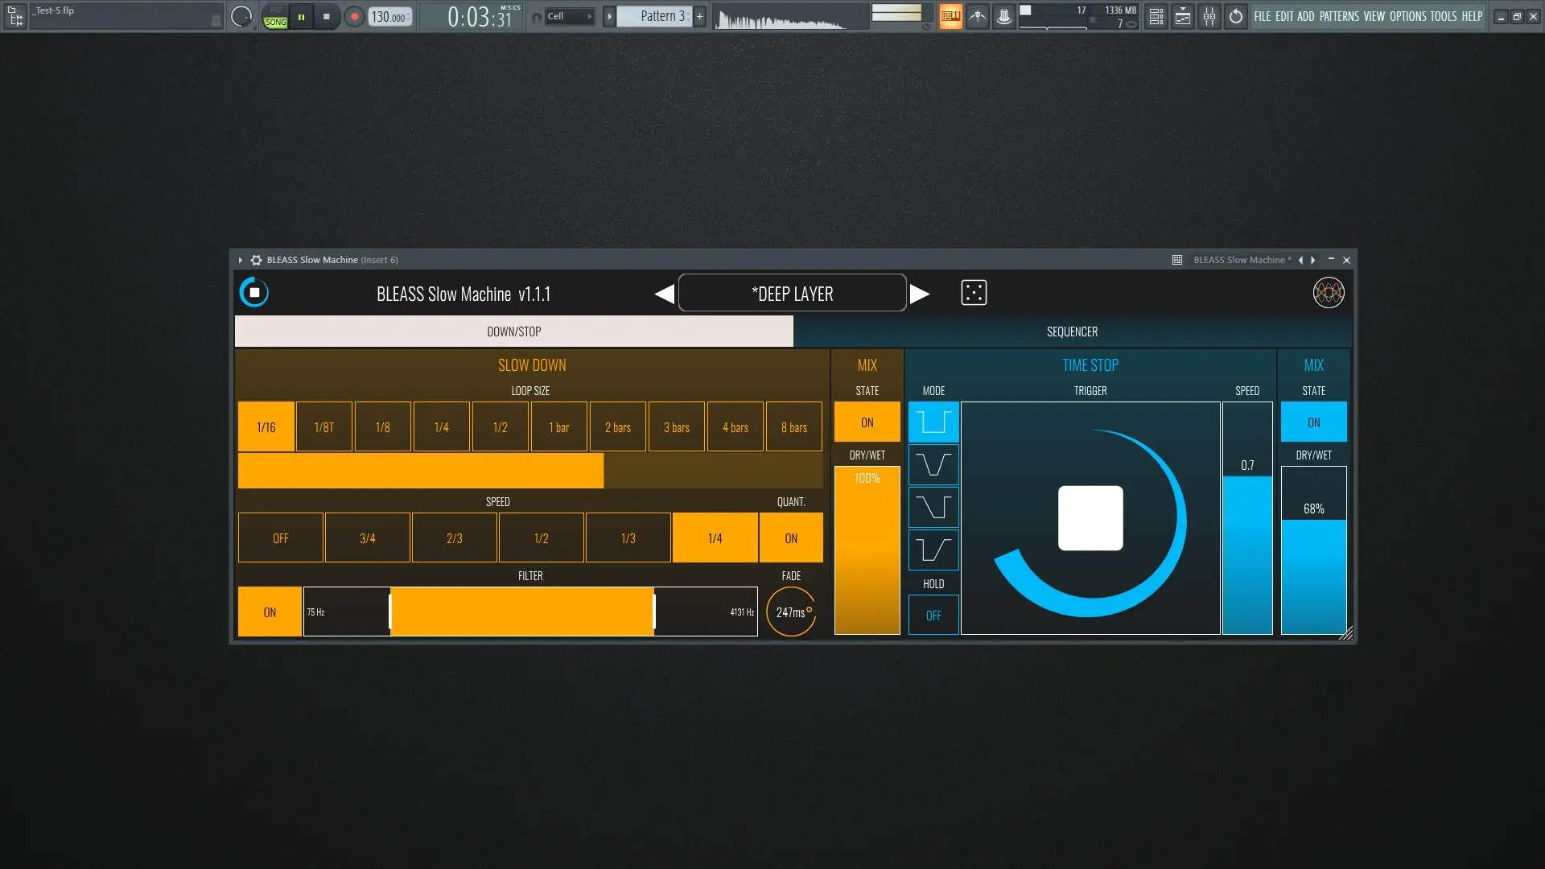Set slow down speed to 1/2

[541, 538]
